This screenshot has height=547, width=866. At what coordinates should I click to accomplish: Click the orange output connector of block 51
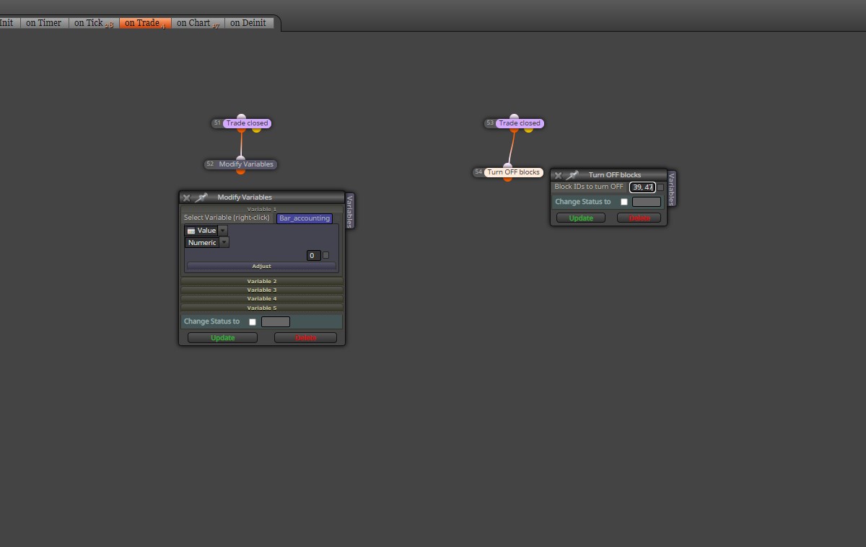242,130
